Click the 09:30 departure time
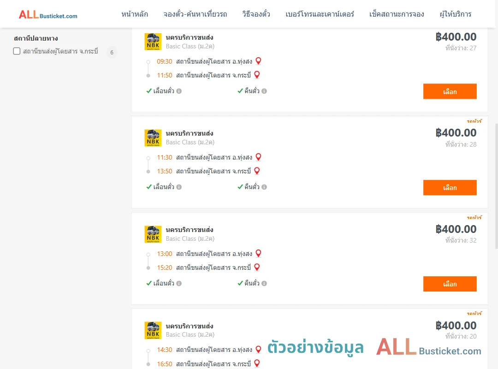498x369 pixels. coord(165,61)
